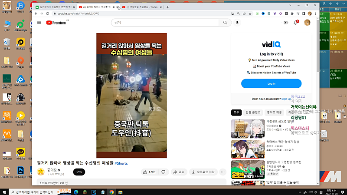Open Chrome Extensions puzzle icon
This screenshot has width=347, height=195.
(x=292, y=13)
